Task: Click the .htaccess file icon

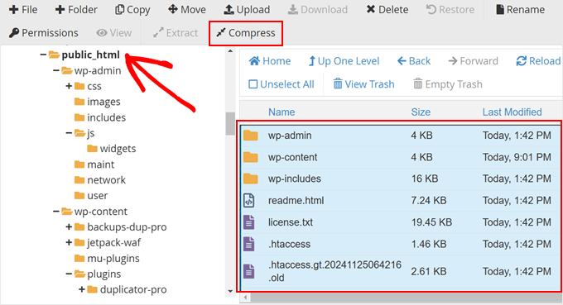Action: (249, 244)
